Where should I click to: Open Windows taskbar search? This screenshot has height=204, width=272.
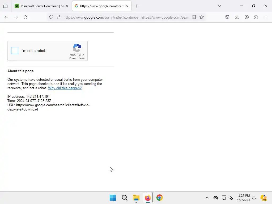pos(125,198)
